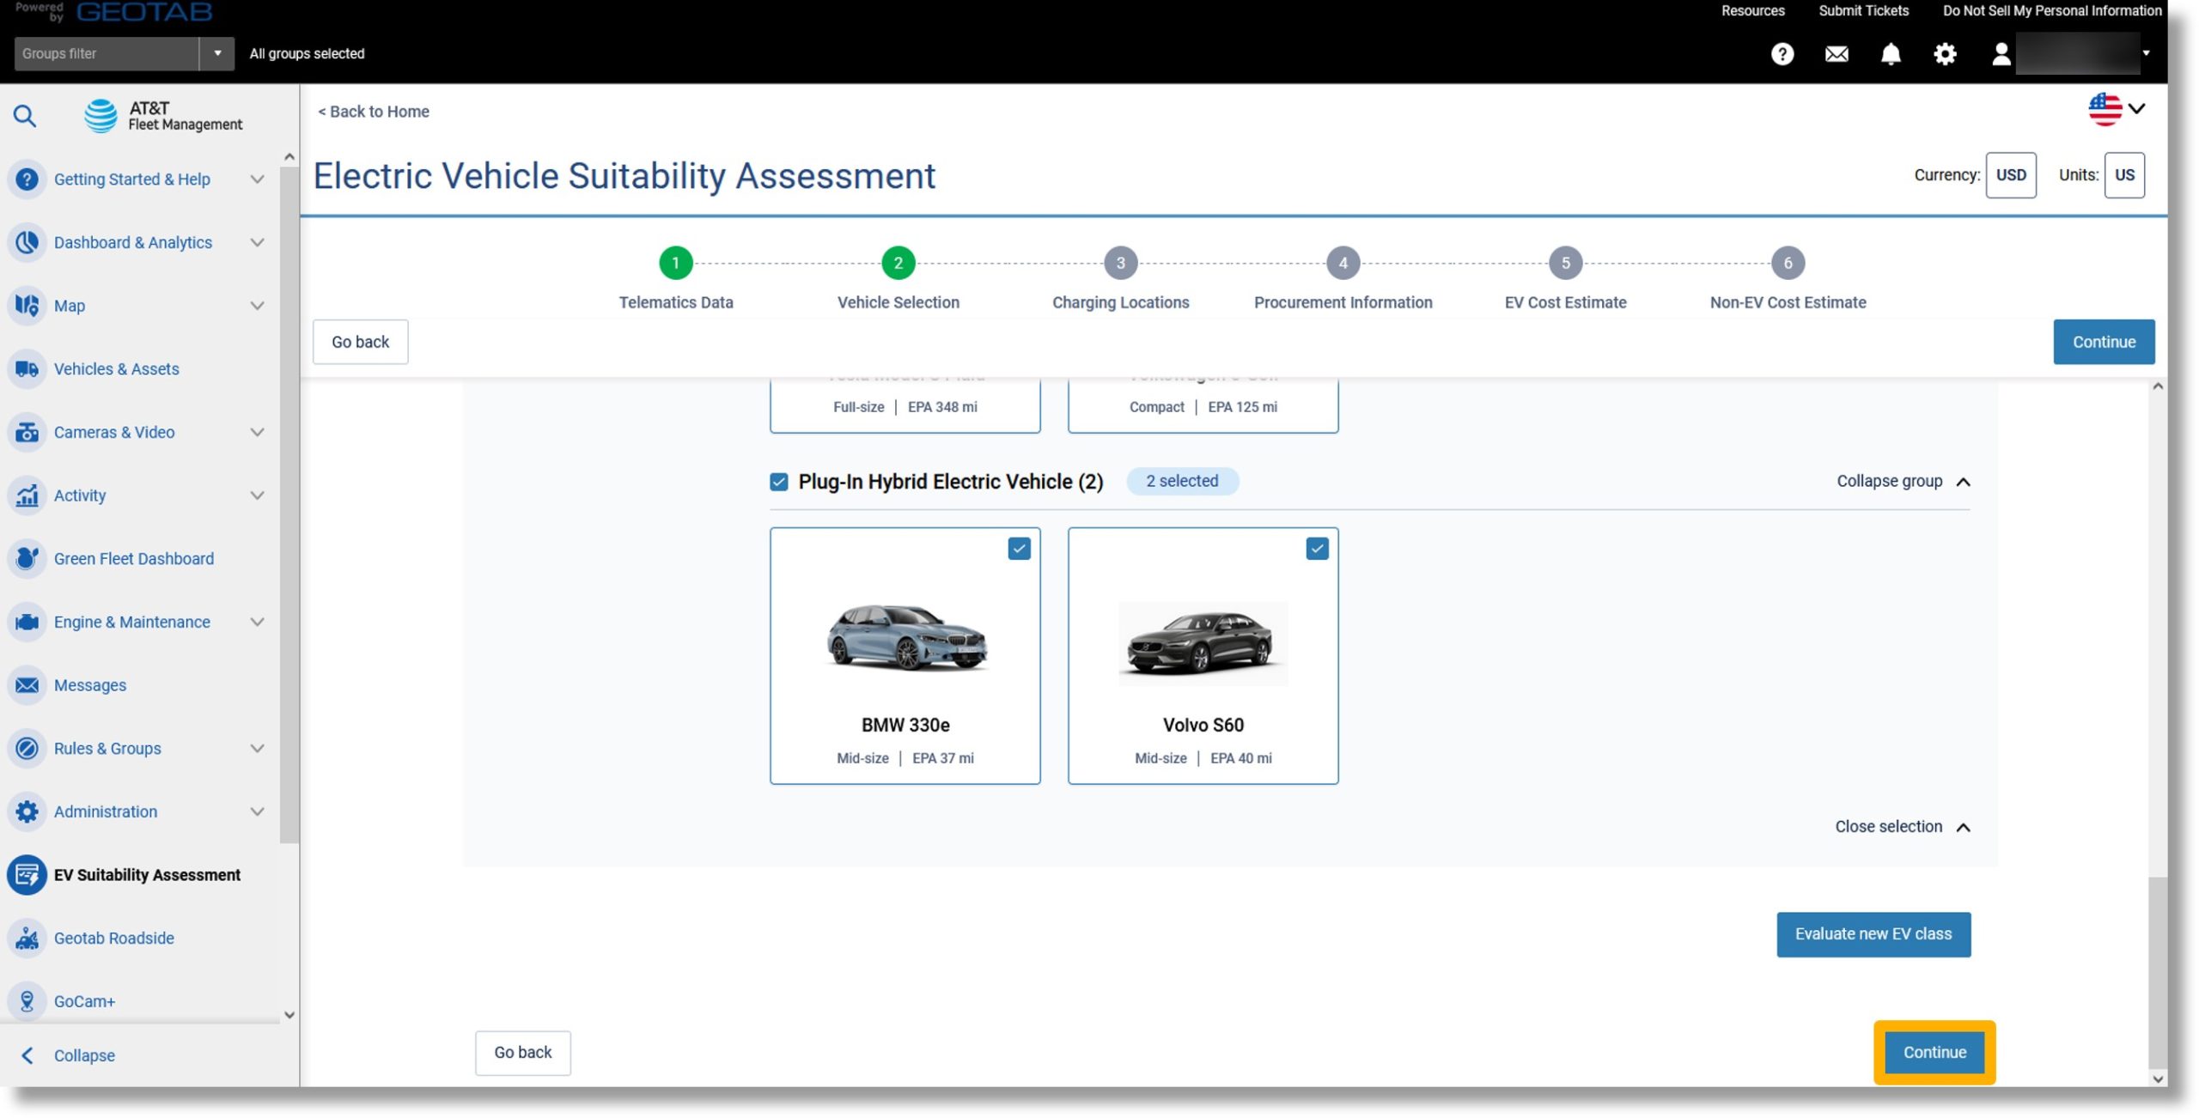Screen dimensions: 2199x1118
Task: Click the Dashboard & Analytics icon
Action: tap(27, 242)
